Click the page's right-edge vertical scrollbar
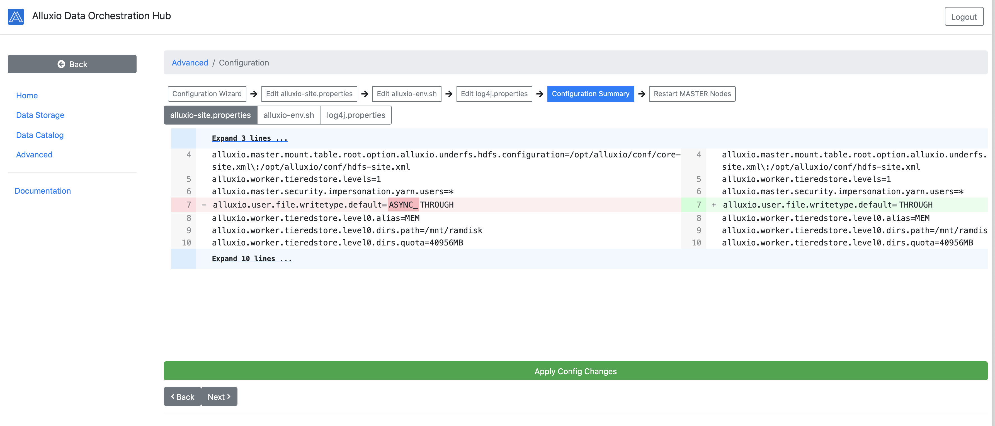 (993, 213)
